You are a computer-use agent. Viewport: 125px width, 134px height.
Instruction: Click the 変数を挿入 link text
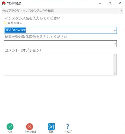tap(15, 23)
